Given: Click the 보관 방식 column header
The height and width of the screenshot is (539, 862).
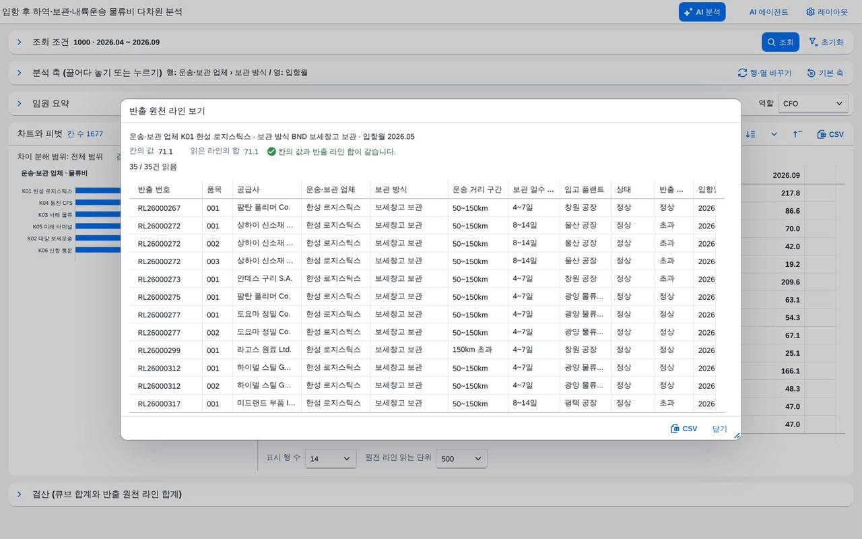Looking at the screenshot, I should (x=409, y=189).
